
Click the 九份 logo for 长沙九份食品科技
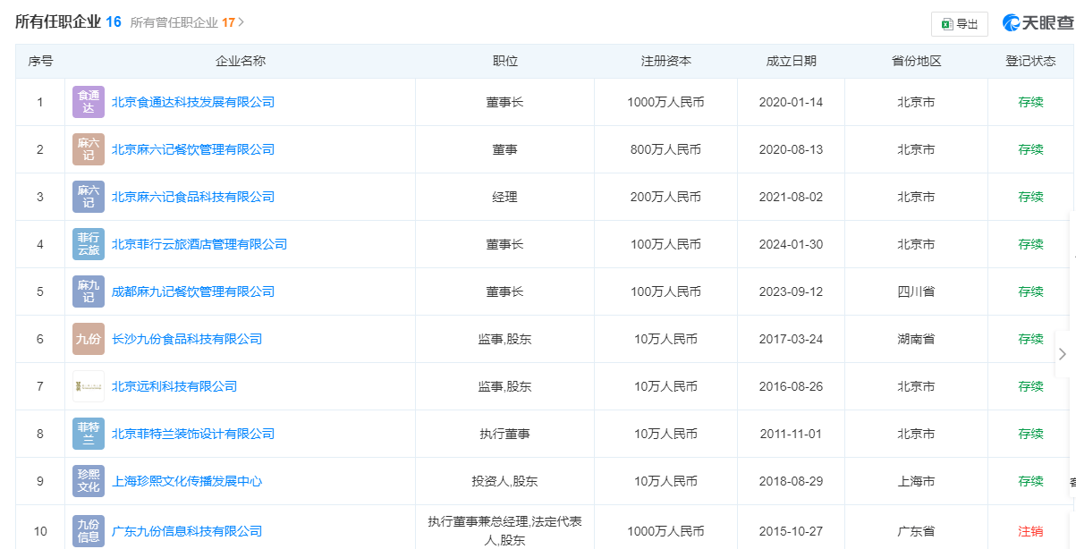tap(89, 339)
